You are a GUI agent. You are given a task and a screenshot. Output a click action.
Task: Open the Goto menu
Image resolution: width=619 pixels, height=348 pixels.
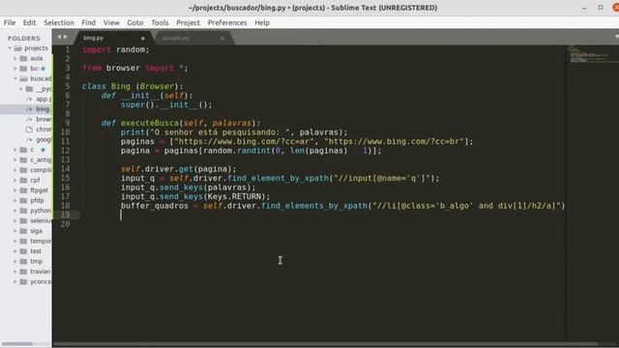click(135, 23)
